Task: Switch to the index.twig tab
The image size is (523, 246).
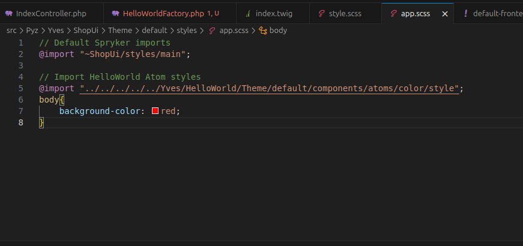Action: click(273, 14)
